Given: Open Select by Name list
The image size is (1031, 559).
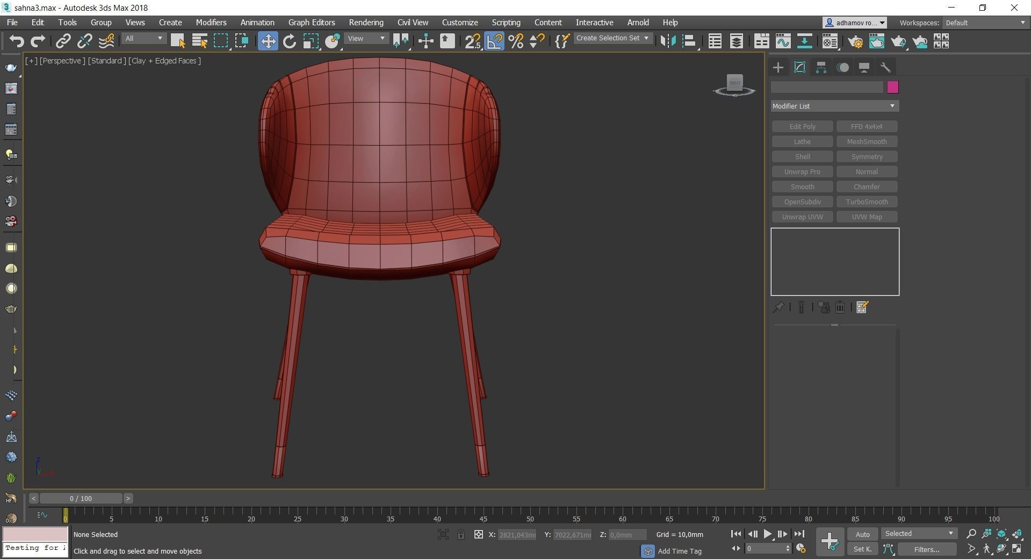Looking at the screenshot, I should pyautogui.click(x=199, y=41).
